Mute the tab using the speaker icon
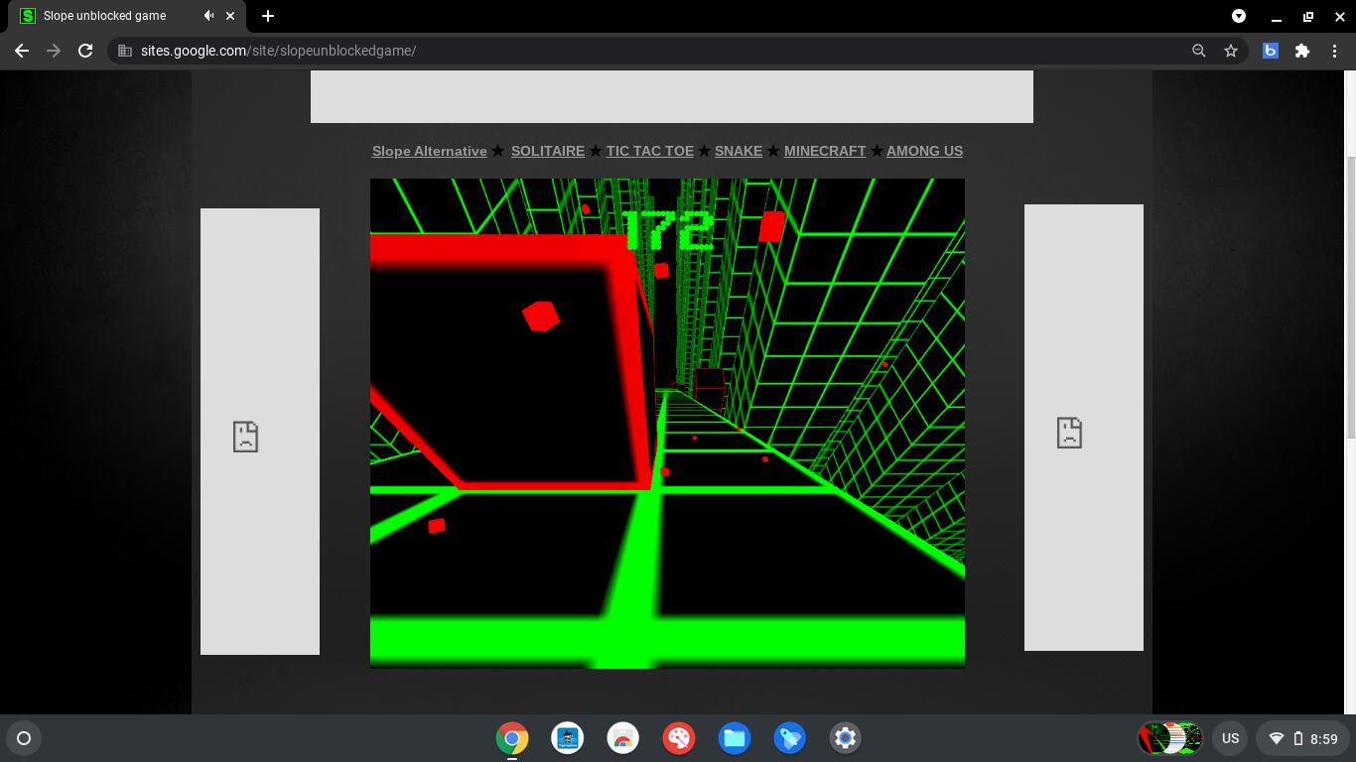 point(209,16)
